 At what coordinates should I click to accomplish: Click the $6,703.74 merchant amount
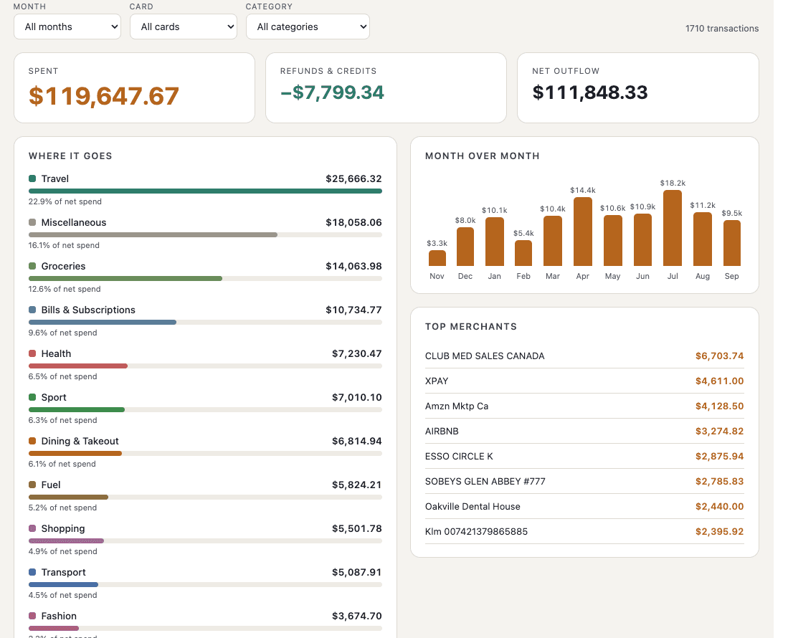pos(720,356)
